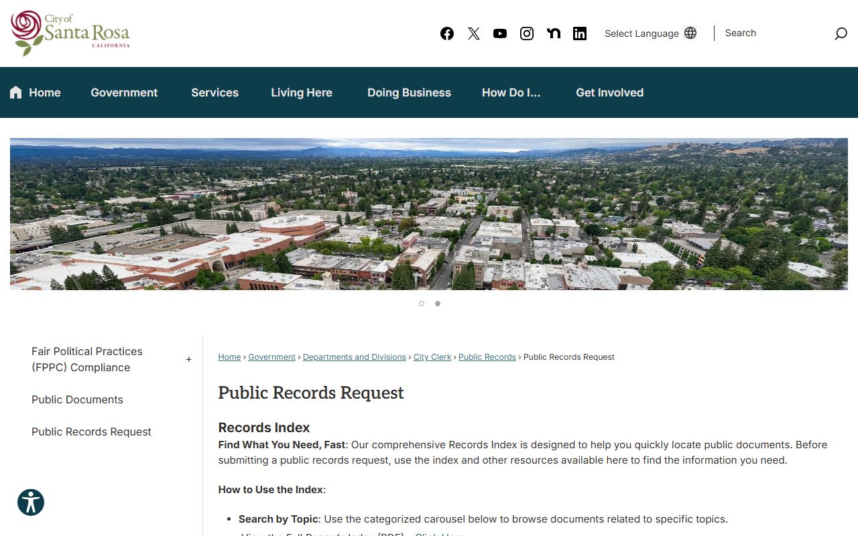The height and width of the screenshot is (536, 858).
Task: Select the second carousel slide dot
Action: pyautogui.click(x=438, y=304)
